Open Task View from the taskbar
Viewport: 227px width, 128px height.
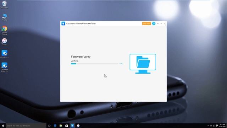tap(49, 126)
